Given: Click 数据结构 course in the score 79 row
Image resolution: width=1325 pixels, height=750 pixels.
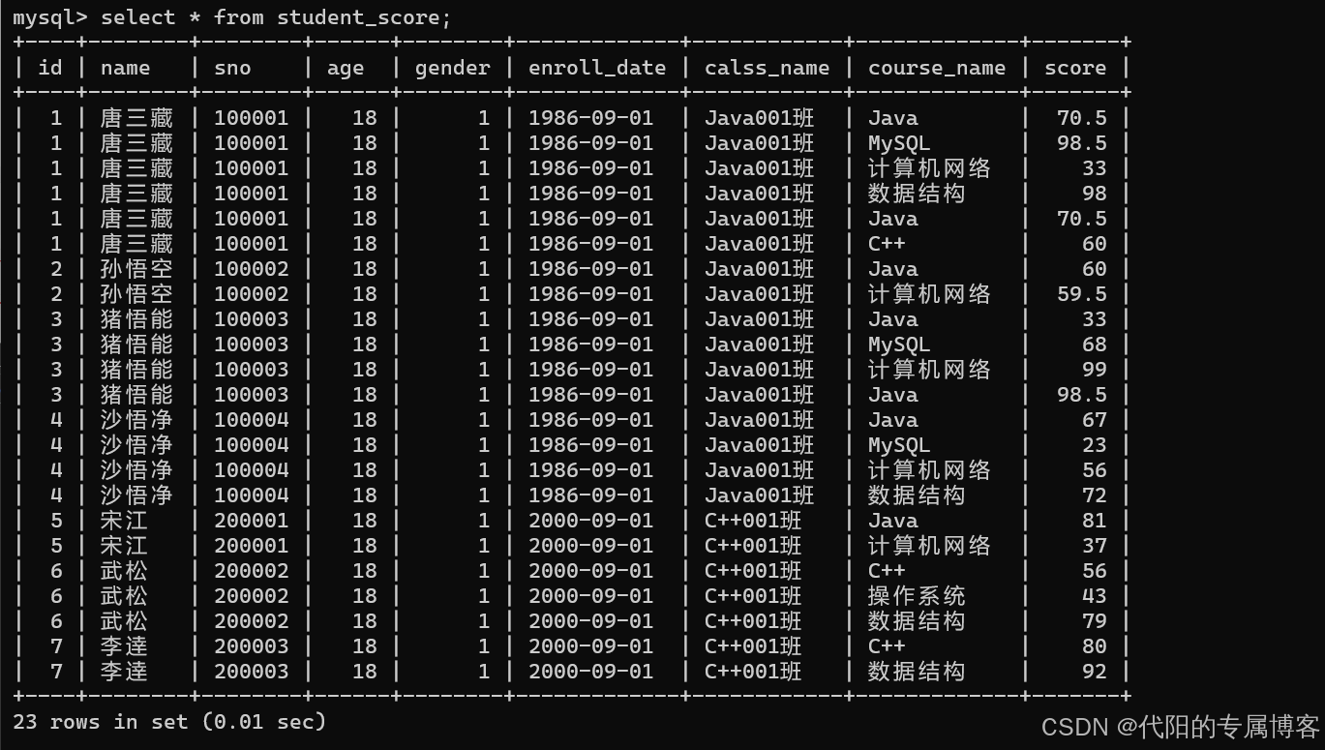Looking at the screenshot, I should (x=917, y=621).
